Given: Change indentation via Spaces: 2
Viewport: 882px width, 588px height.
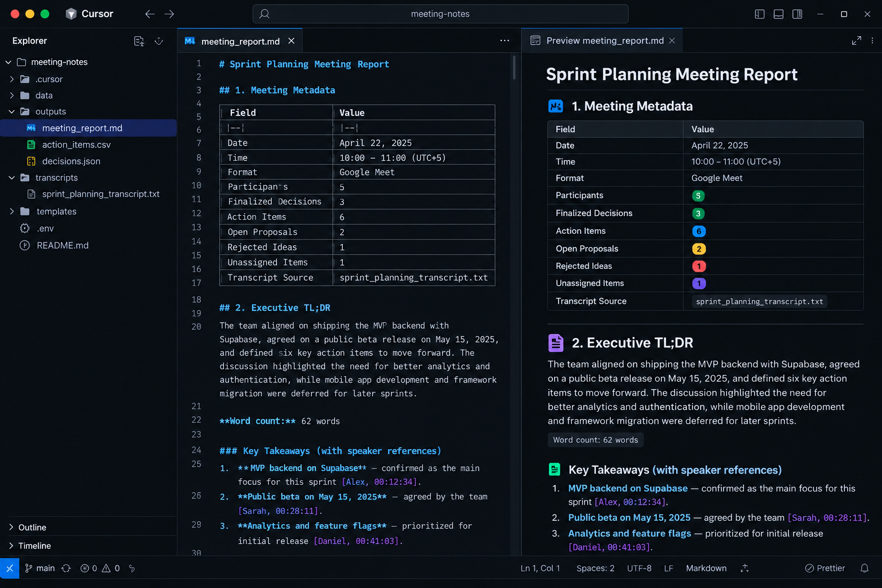Looking at the screenshot, I should coord(595,568).
